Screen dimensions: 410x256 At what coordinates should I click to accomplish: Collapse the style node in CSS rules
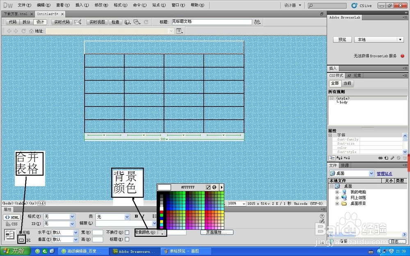point(332,98)
